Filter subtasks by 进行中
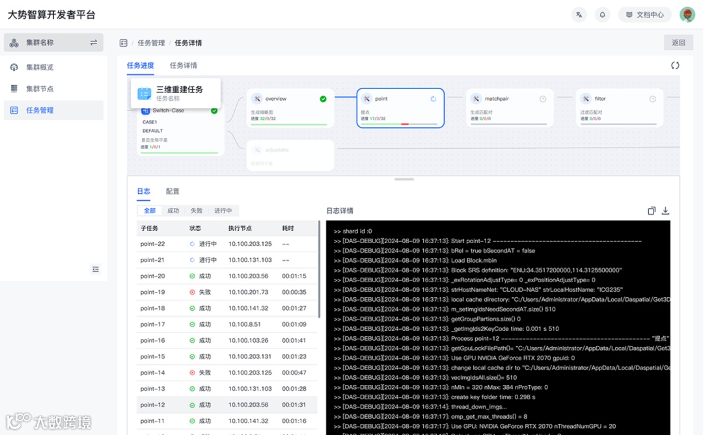Screen dimensions: 703x435 (x=223, y=211)
